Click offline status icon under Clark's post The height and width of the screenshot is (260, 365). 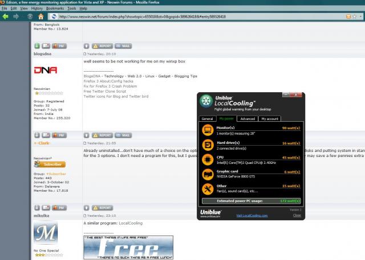click(37, 208)
